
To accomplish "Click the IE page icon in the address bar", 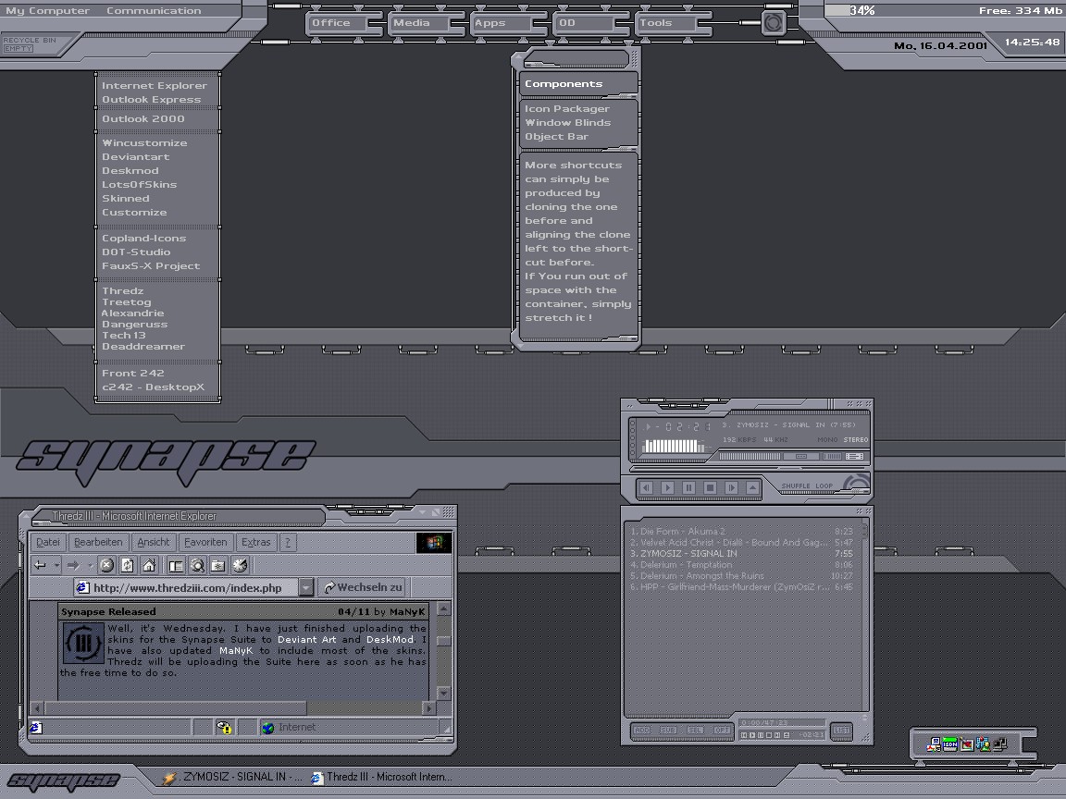I will point(83,588).
